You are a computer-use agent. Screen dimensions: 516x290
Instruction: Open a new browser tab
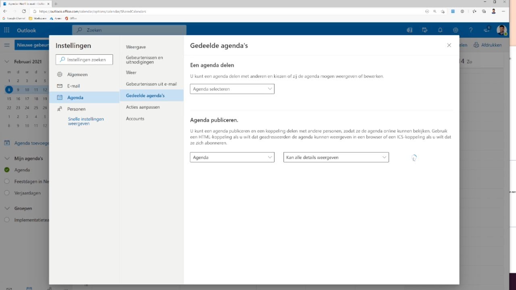click(56, 4)
